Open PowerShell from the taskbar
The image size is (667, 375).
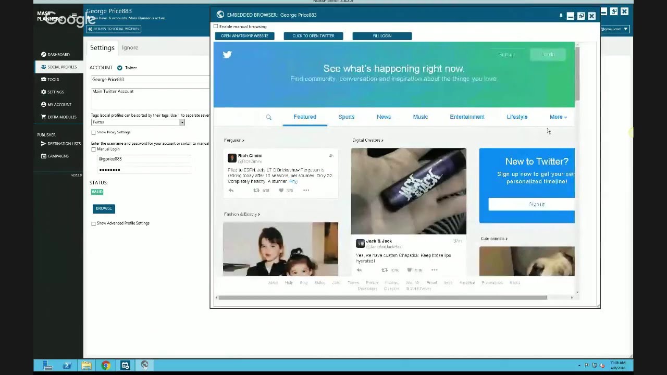[67, 366]
